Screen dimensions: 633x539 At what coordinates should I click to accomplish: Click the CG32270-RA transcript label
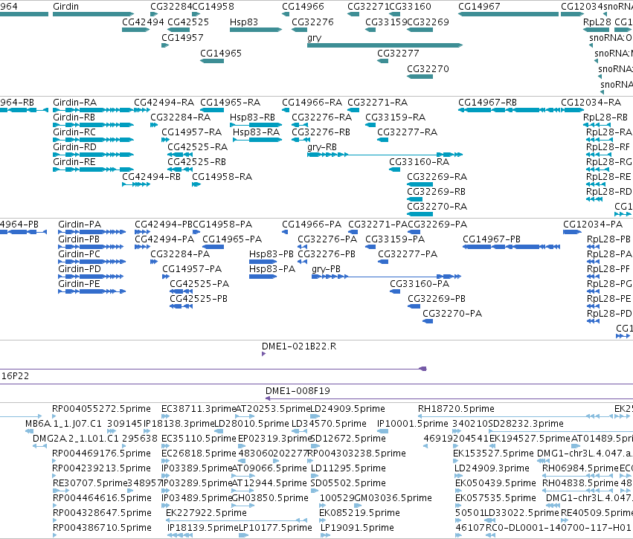click(437, 207)
